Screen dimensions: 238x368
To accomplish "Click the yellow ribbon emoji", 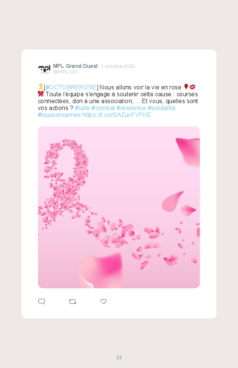I will [41, 87].
